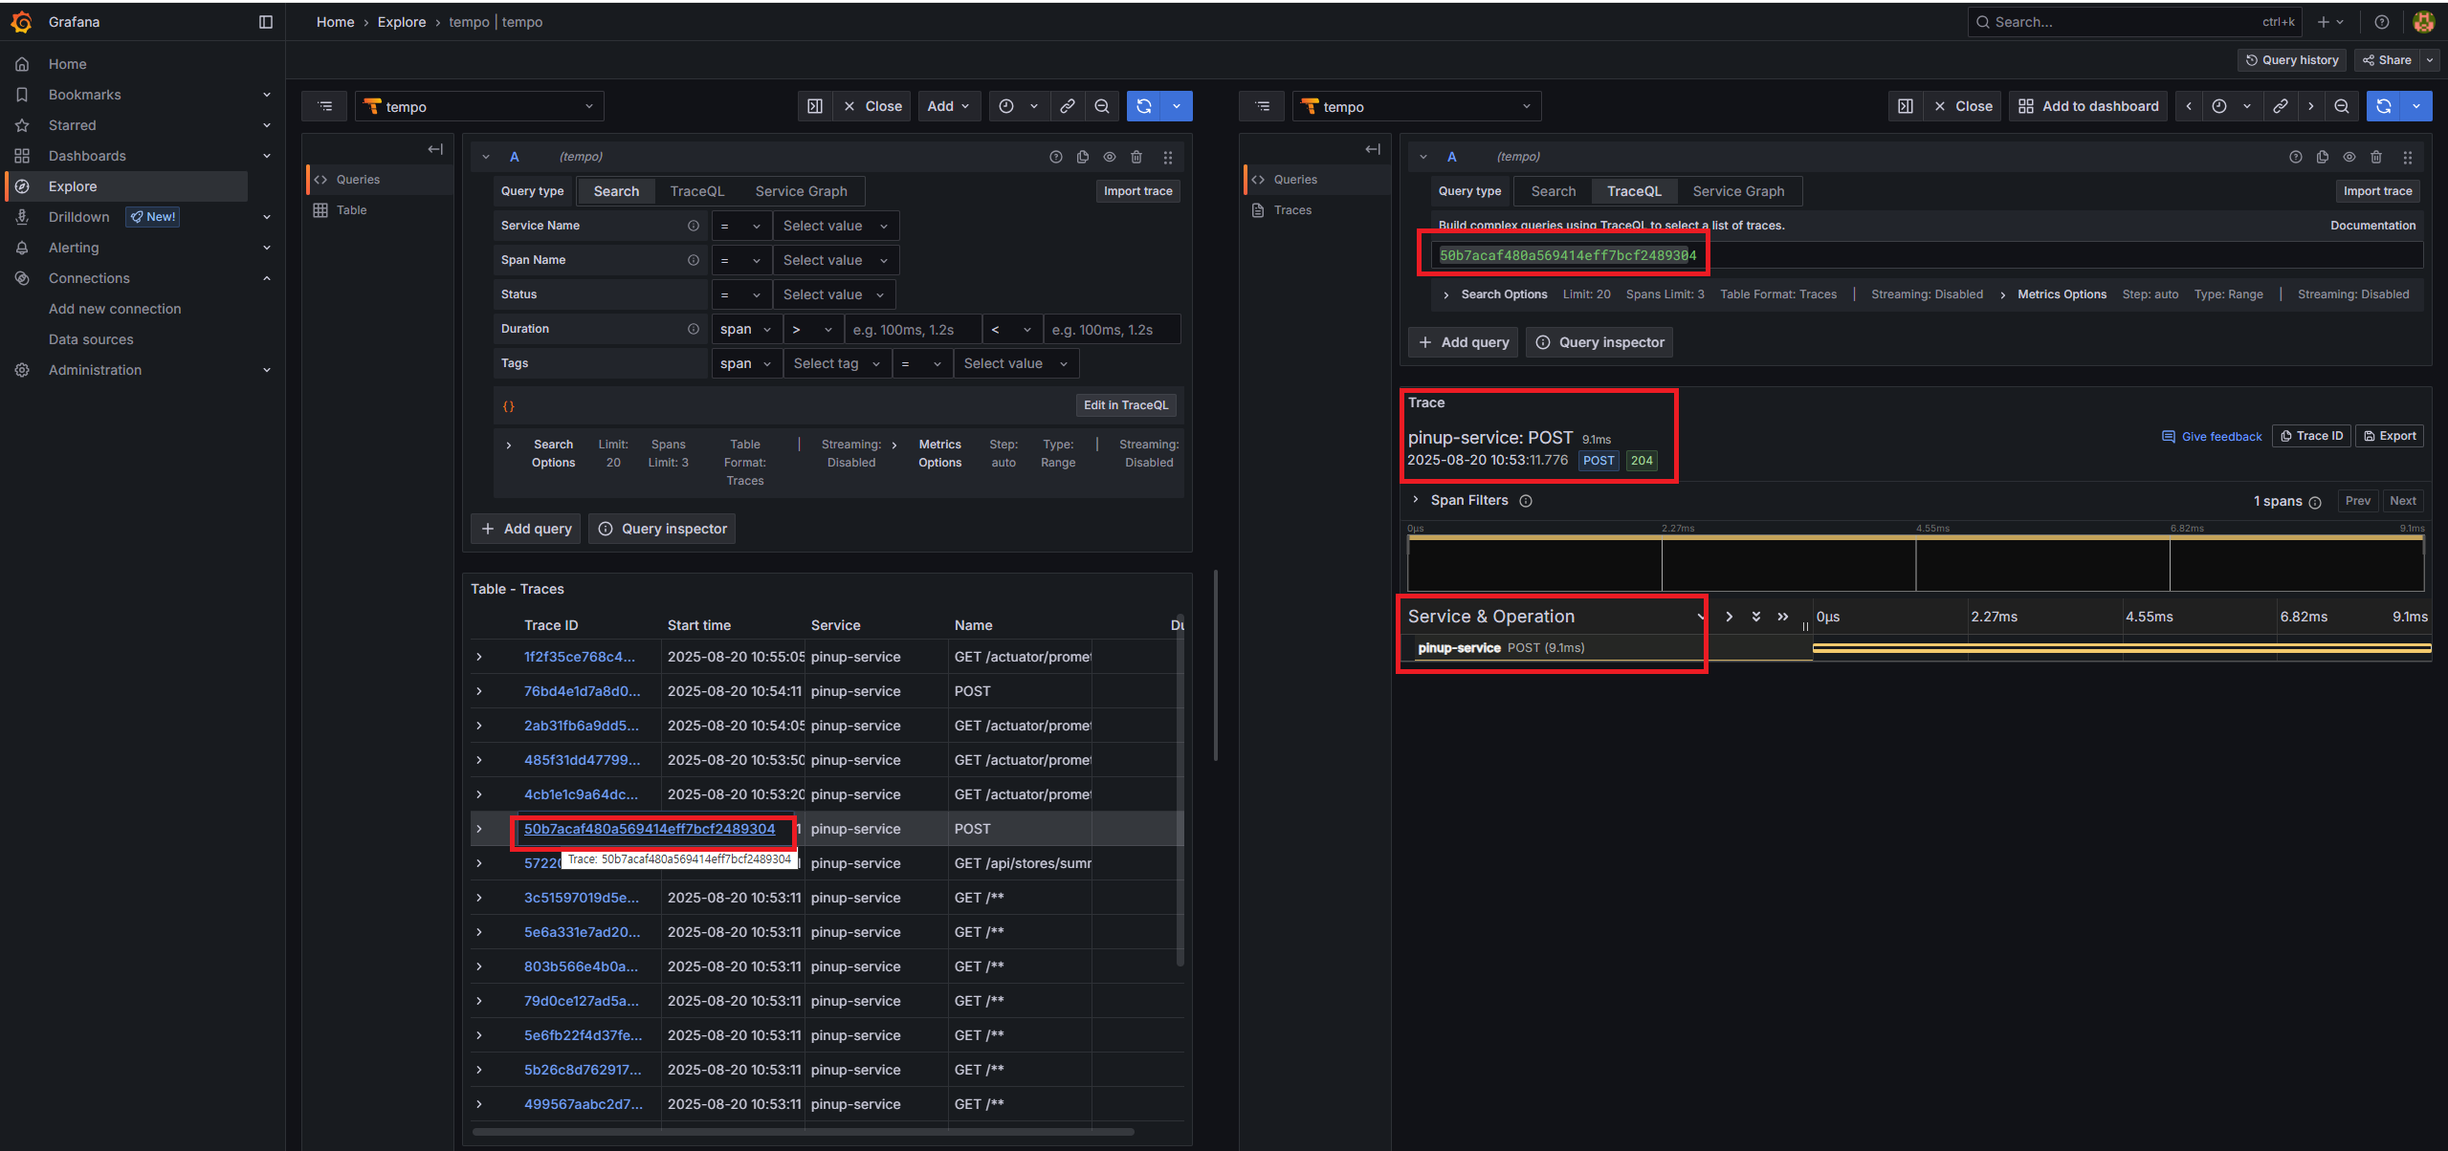Select the Search query type in right pane
2448x1151 pixels.
click(1553, 191)
